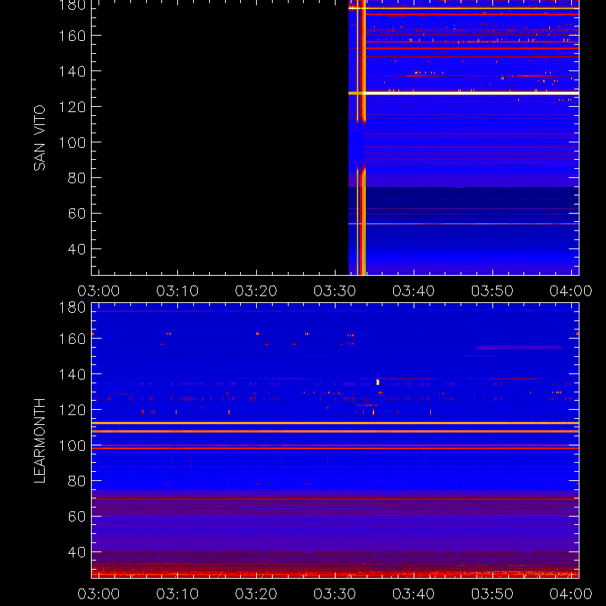Click 03:20 time label of SAN VITO plot
The width and height of the screenshot is (606, 606).
256,291
